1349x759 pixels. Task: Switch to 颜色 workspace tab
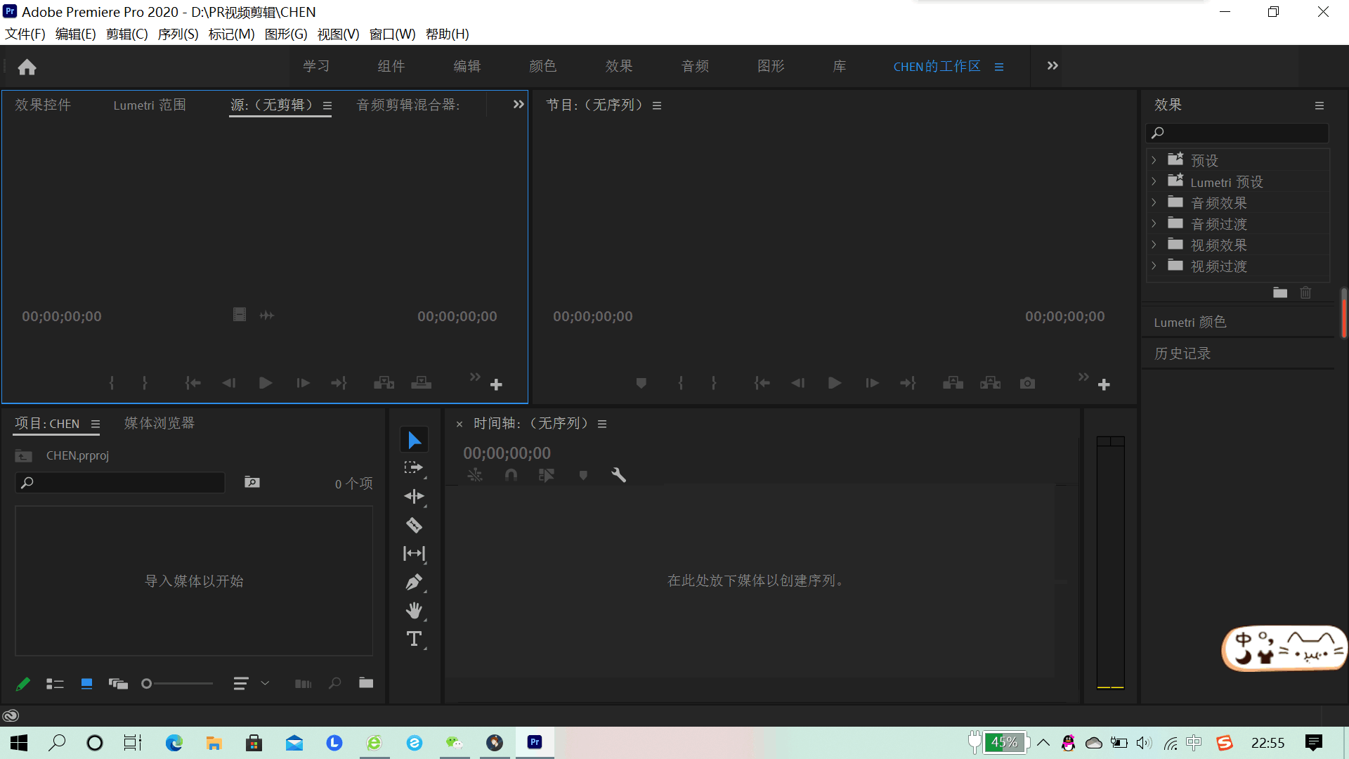pyautogui.click(x=542, y=66)
